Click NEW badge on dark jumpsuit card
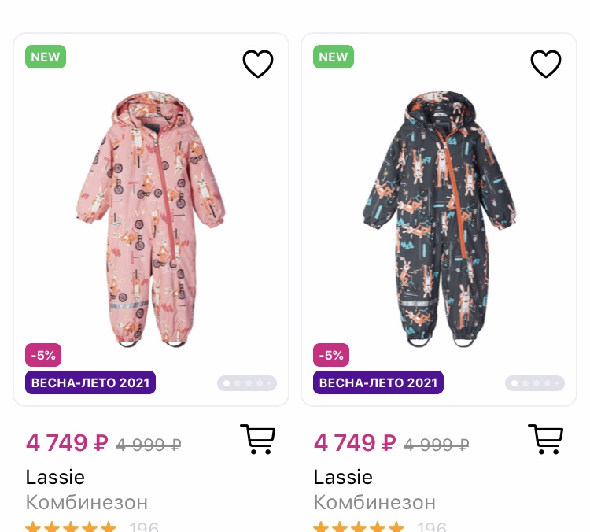Screen dimensions: 590x532 click(x=334, y=57)
